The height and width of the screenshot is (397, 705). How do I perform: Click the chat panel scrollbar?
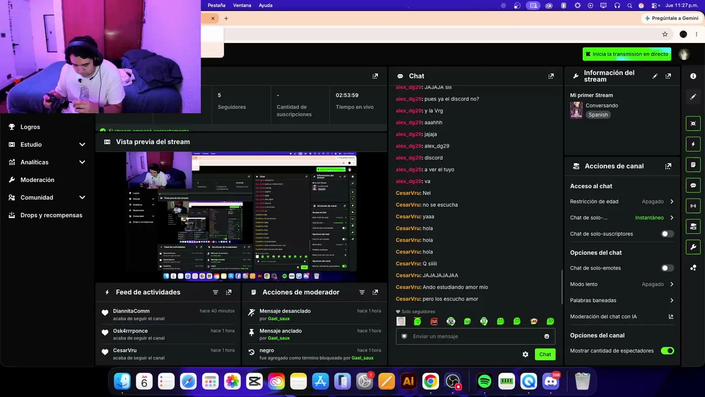pyautogui.click(x=562, y=288)
